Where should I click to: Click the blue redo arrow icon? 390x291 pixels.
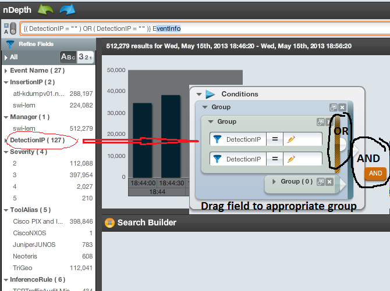pos(68,10)
